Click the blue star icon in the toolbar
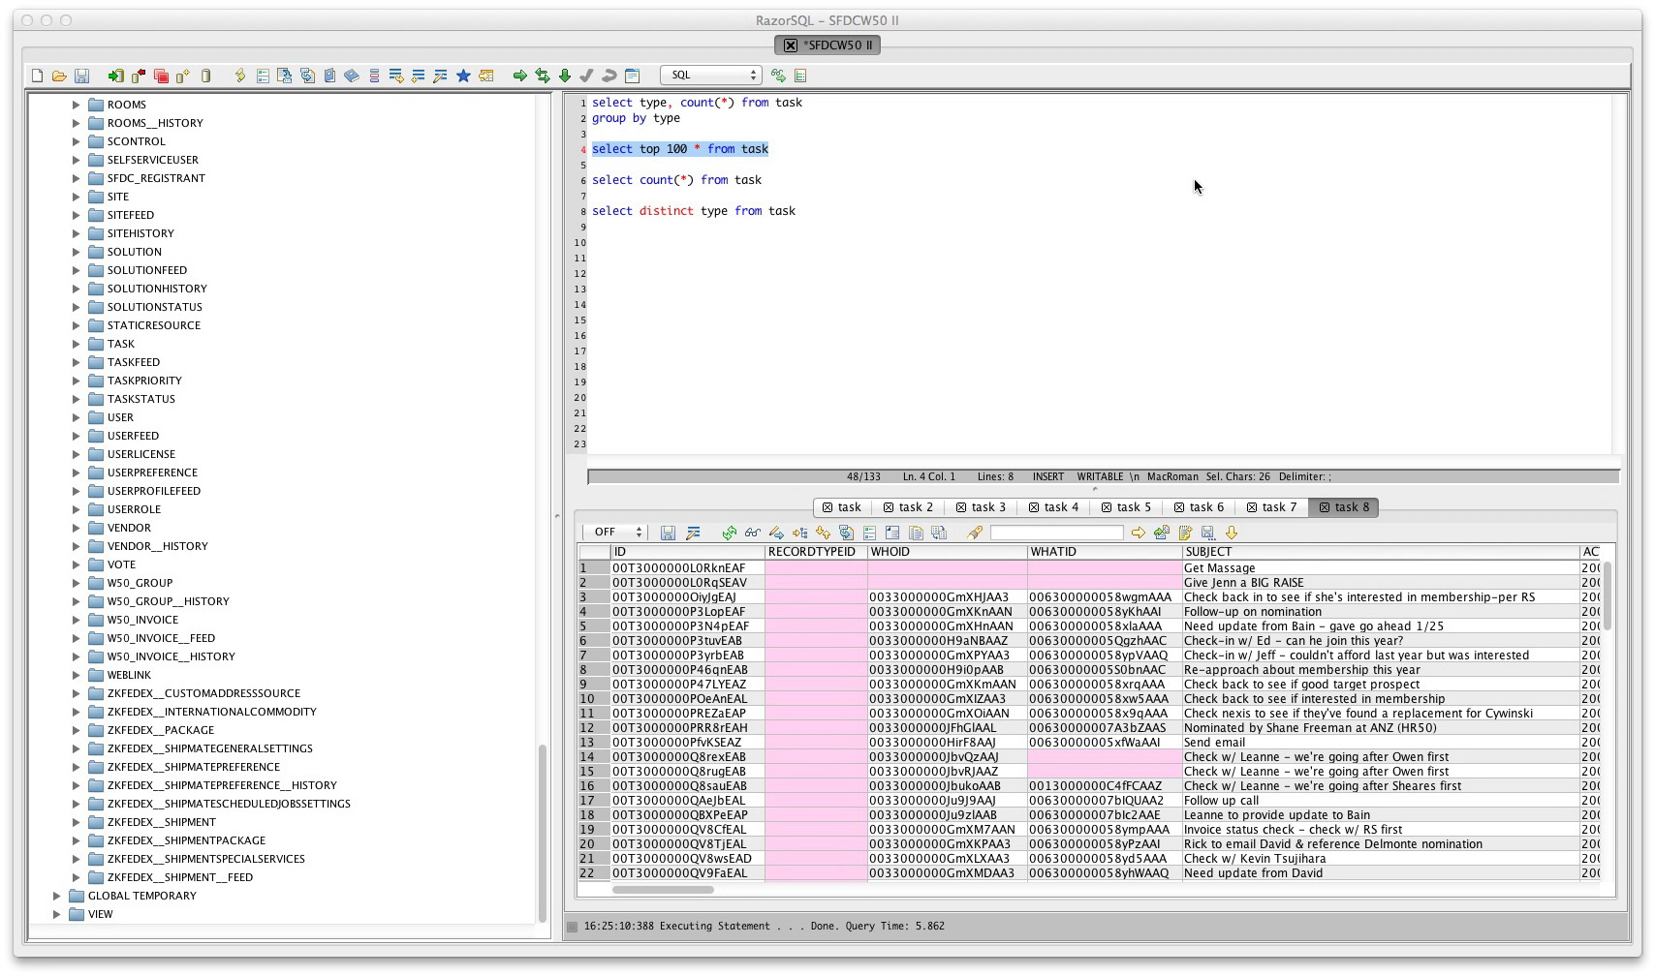 click(463, 76)
